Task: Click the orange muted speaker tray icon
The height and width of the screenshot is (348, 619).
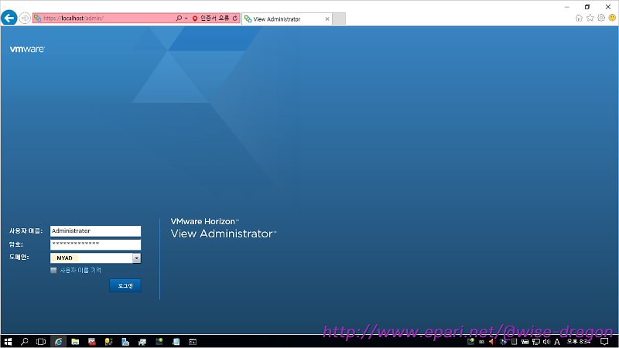Action: [x=491, y=342]
